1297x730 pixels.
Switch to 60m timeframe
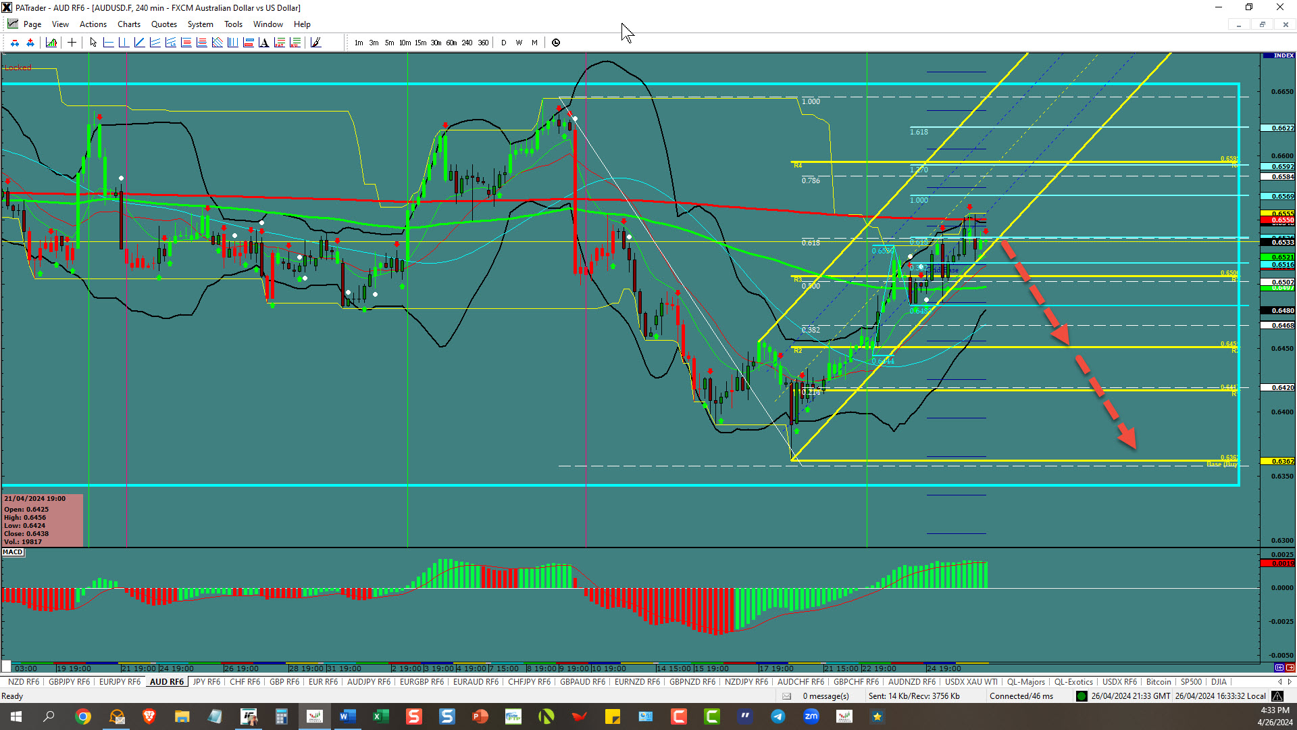[x=451, y=43]
